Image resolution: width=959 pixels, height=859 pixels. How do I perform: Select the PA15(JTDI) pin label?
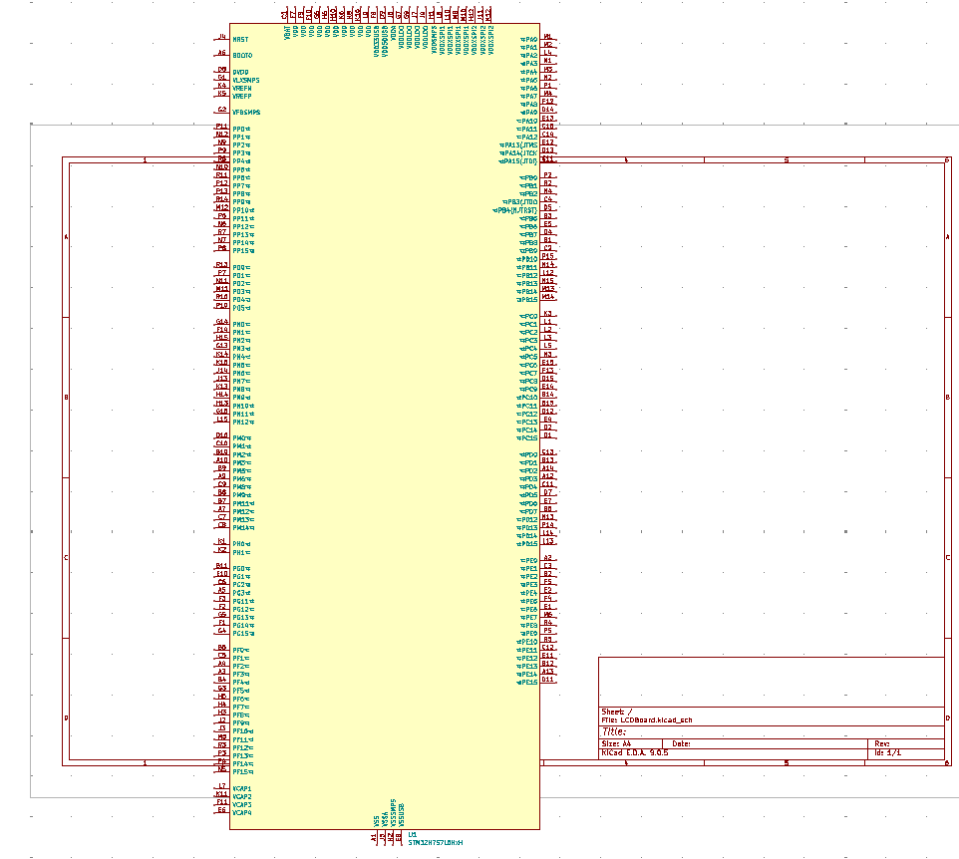pos(519,161)
